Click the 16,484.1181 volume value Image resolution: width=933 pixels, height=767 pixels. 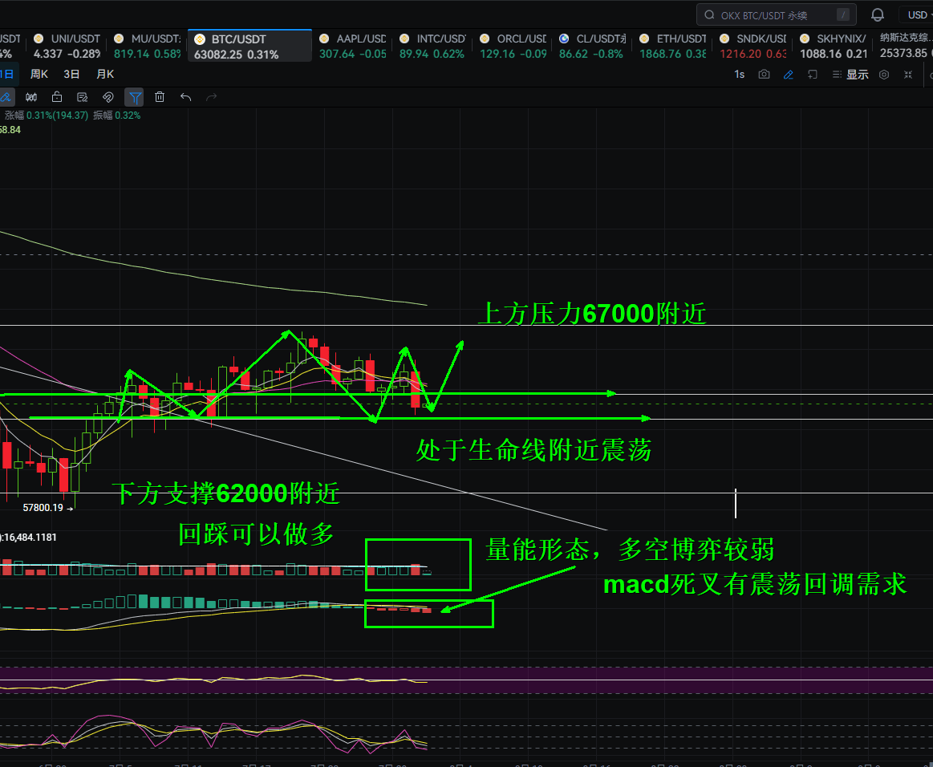point(30,538)
